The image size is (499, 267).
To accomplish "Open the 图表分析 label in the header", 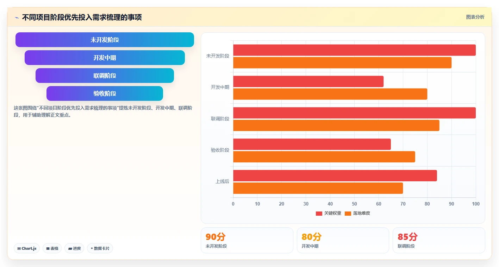I will [475, 17].
